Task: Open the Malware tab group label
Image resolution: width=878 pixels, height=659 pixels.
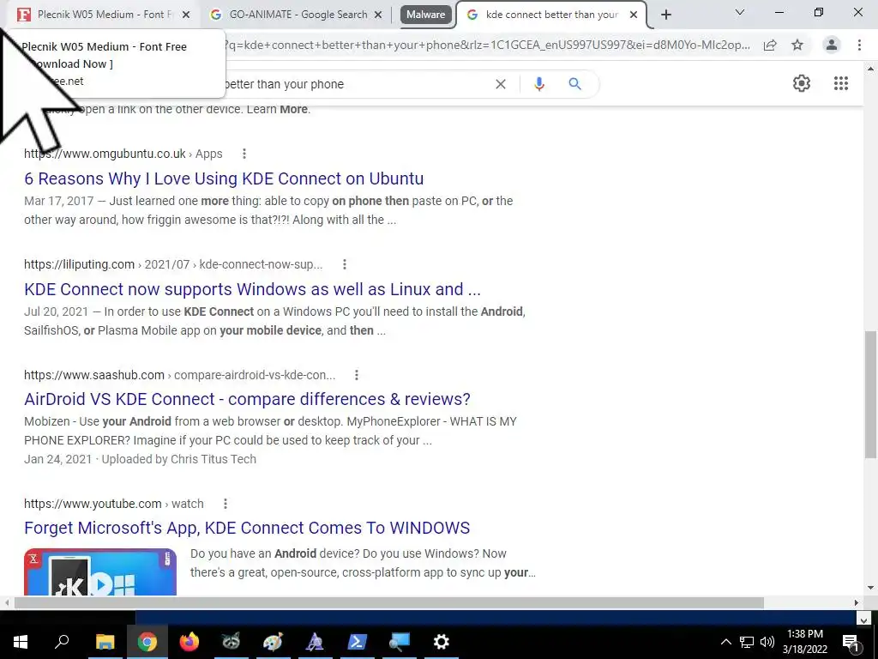Action: tap(425, 15)
